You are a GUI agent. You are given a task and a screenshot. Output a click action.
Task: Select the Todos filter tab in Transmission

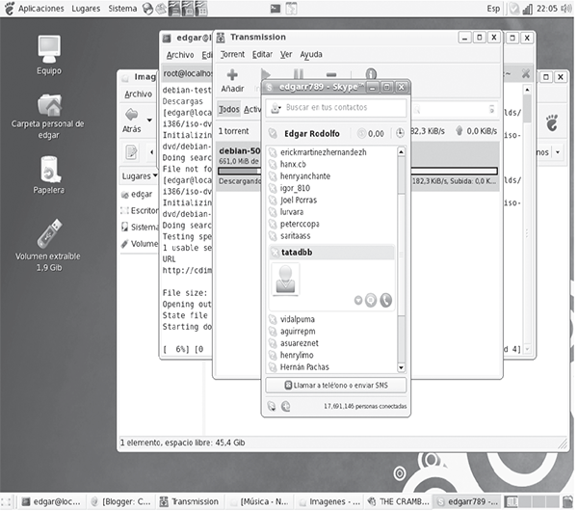tap(228, 109)
